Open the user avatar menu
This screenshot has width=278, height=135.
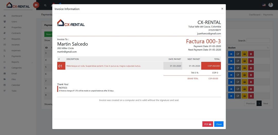(271, 5)
